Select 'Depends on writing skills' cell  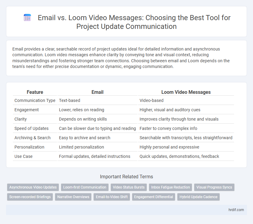(x=98, y=119)
